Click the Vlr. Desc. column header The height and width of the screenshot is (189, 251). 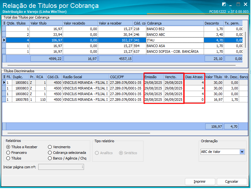click(x=231, y=77)
